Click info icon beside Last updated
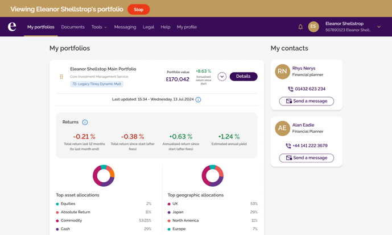Screen dimensions: 392x235 pyautogui.click(x=198, y=99)
